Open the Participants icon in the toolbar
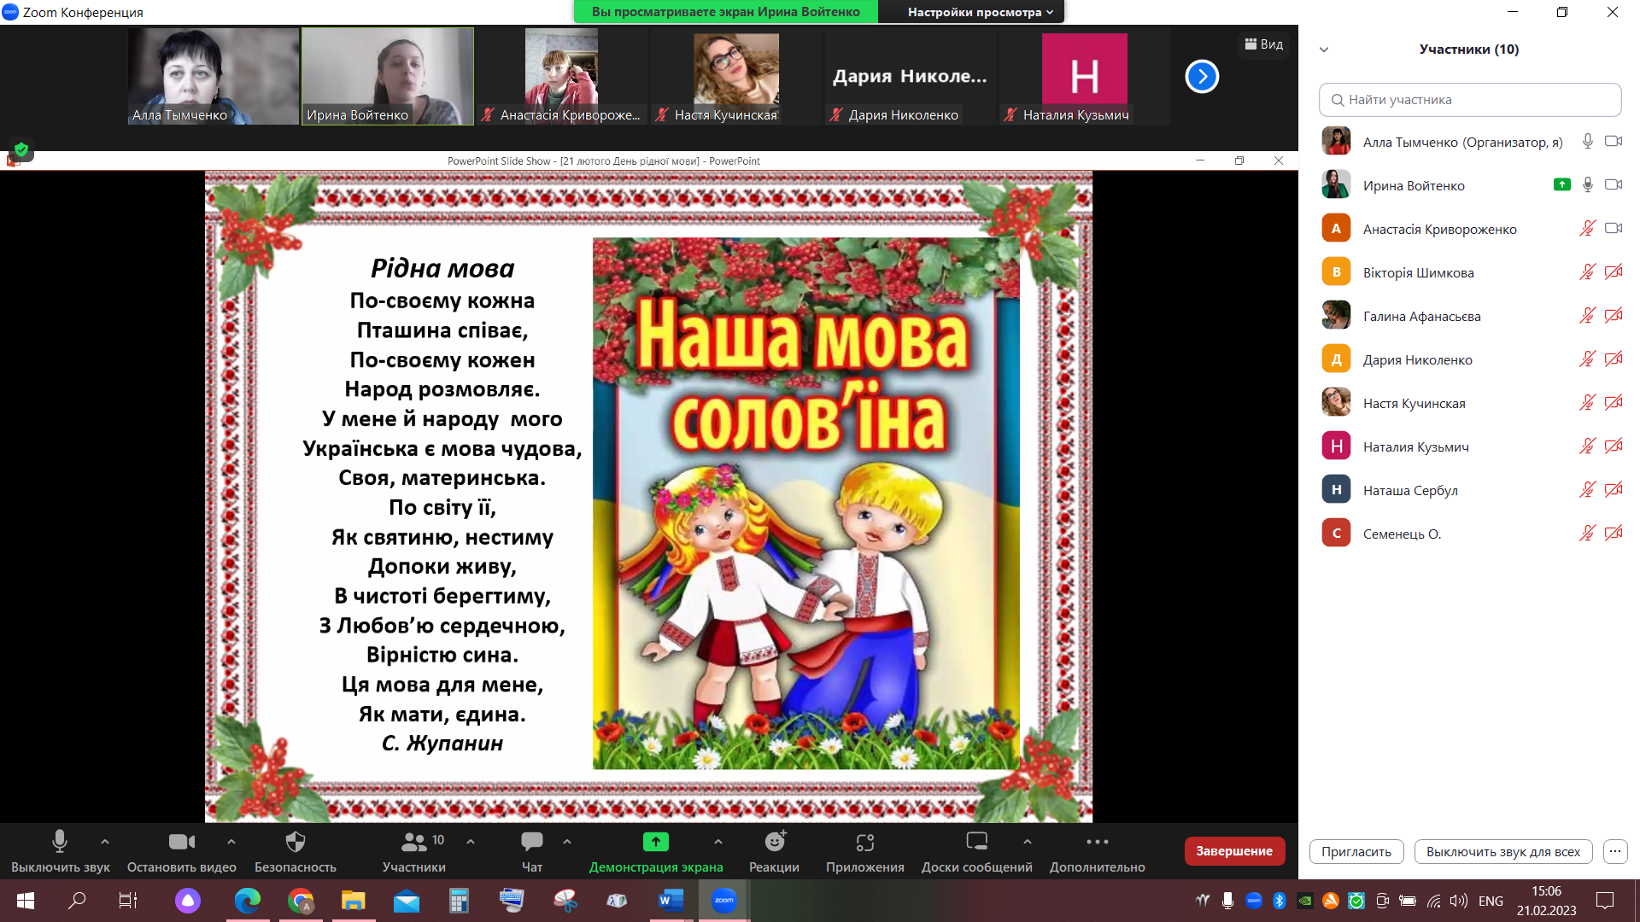 (x=414, y=842)
